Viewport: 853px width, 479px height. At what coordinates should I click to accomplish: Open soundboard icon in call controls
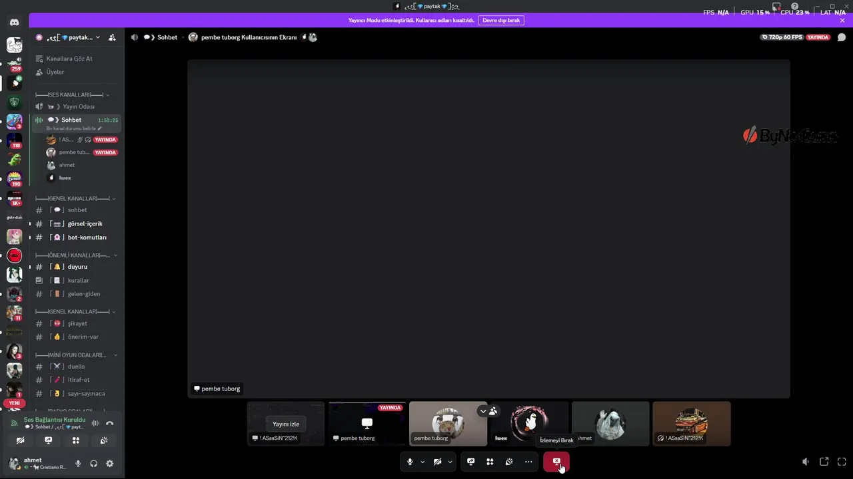click(x=509, y=462)
